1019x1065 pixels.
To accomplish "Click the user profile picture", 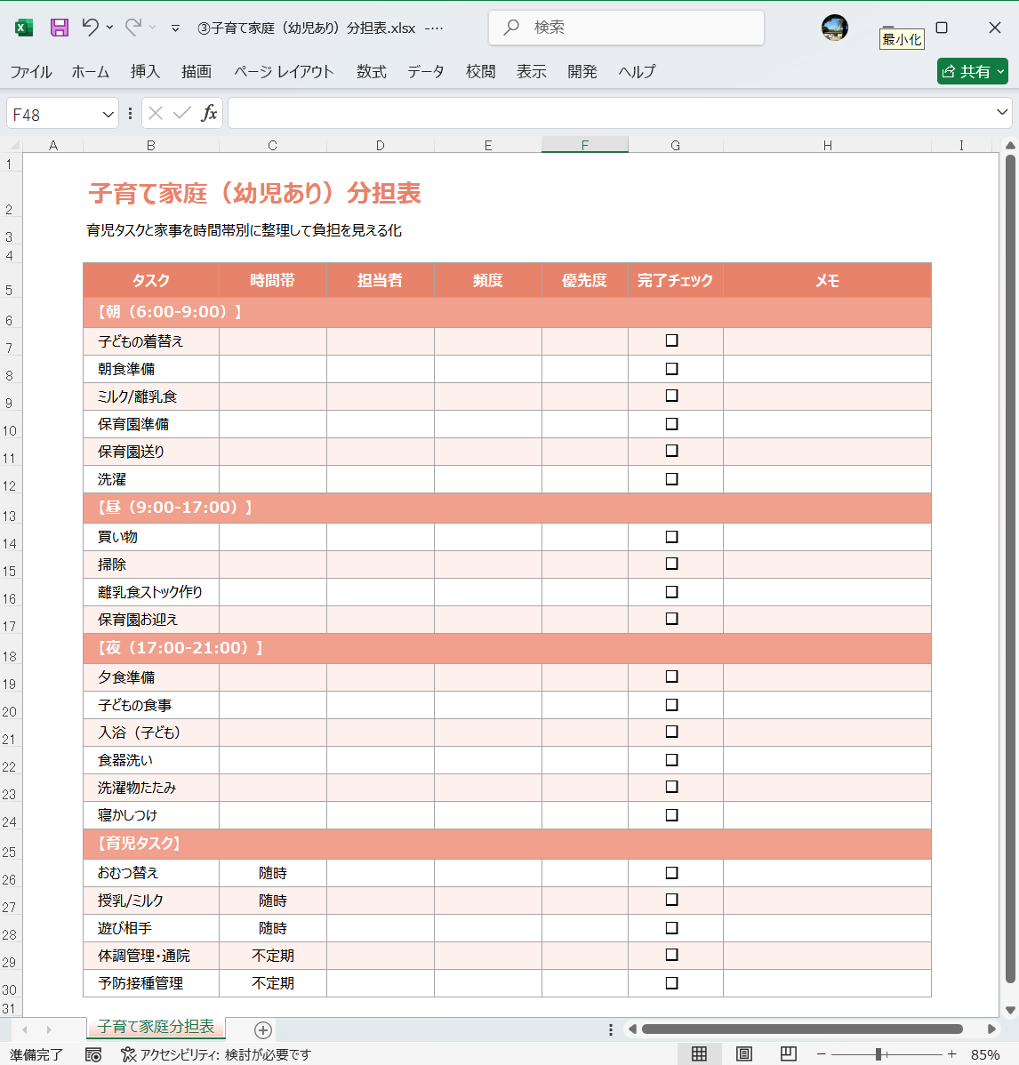I will (834, 28).
